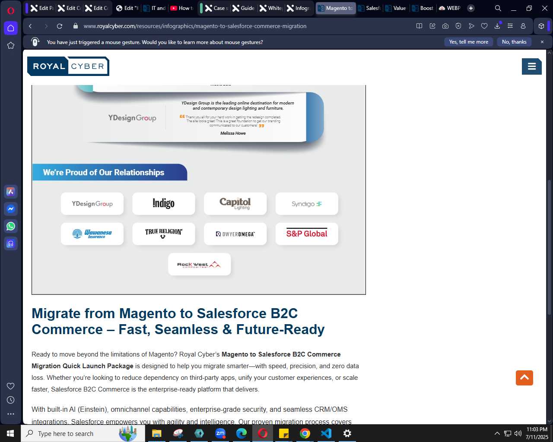The height and width of the screenshot is (442, 553).
Task: Search tabs with magnifier icon
Action: [498, 8]
